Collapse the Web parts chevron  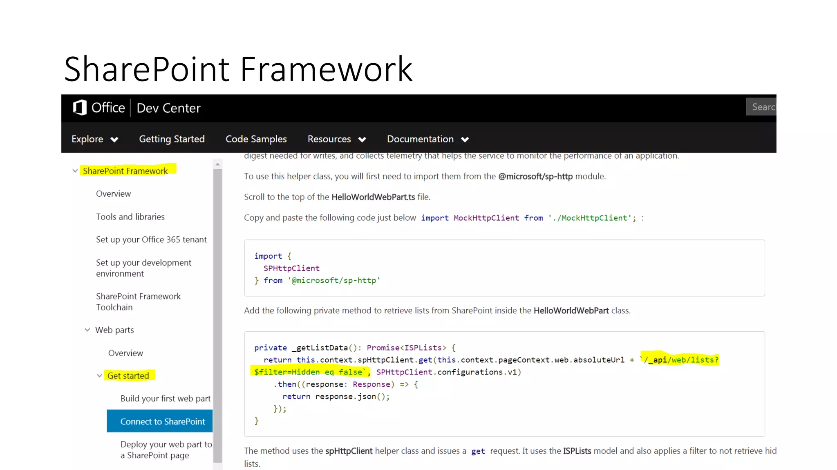pos(87,330)
